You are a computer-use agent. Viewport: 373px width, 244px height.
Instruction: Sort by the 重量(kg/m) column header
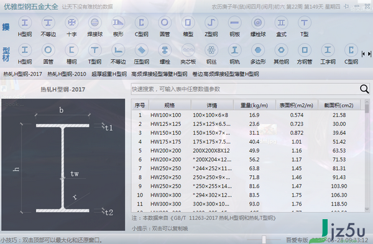[x=254, y=106]
